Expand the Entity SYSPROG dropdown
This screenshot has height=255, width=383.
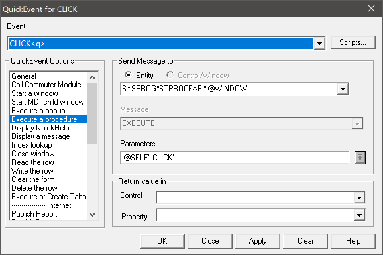tap(343, 89)
